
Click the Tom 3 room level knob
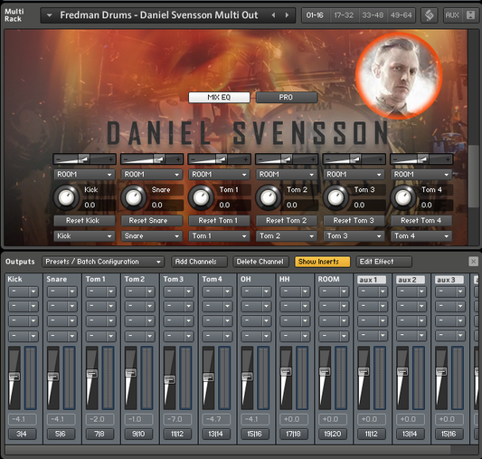[336, 197]
